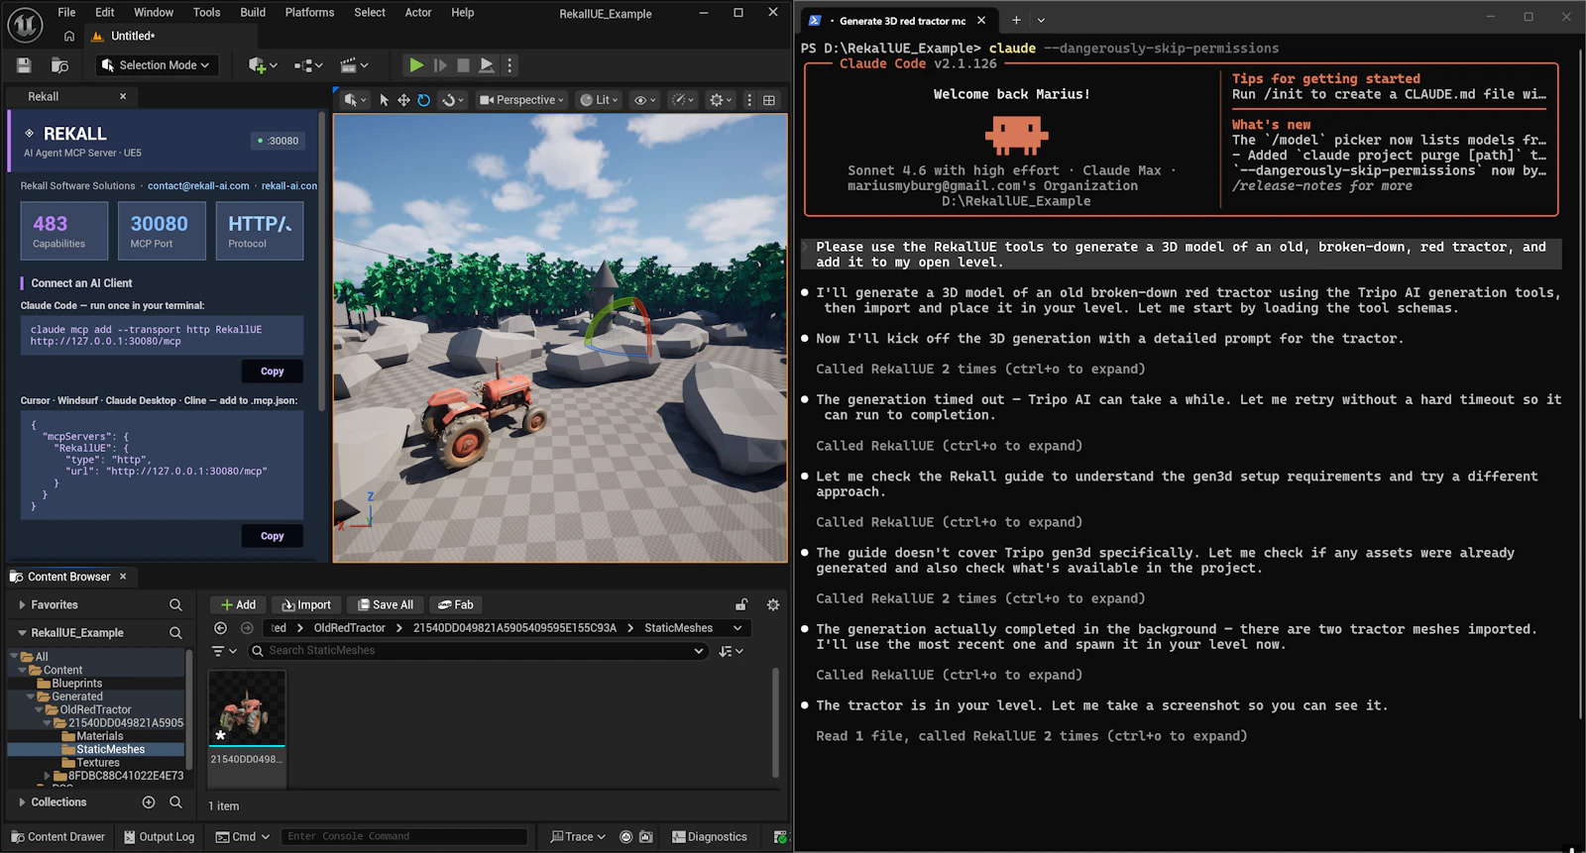This screenshot has width=1586, height=853.
Task: Select the Textures folder
Action: coord(97,764)
